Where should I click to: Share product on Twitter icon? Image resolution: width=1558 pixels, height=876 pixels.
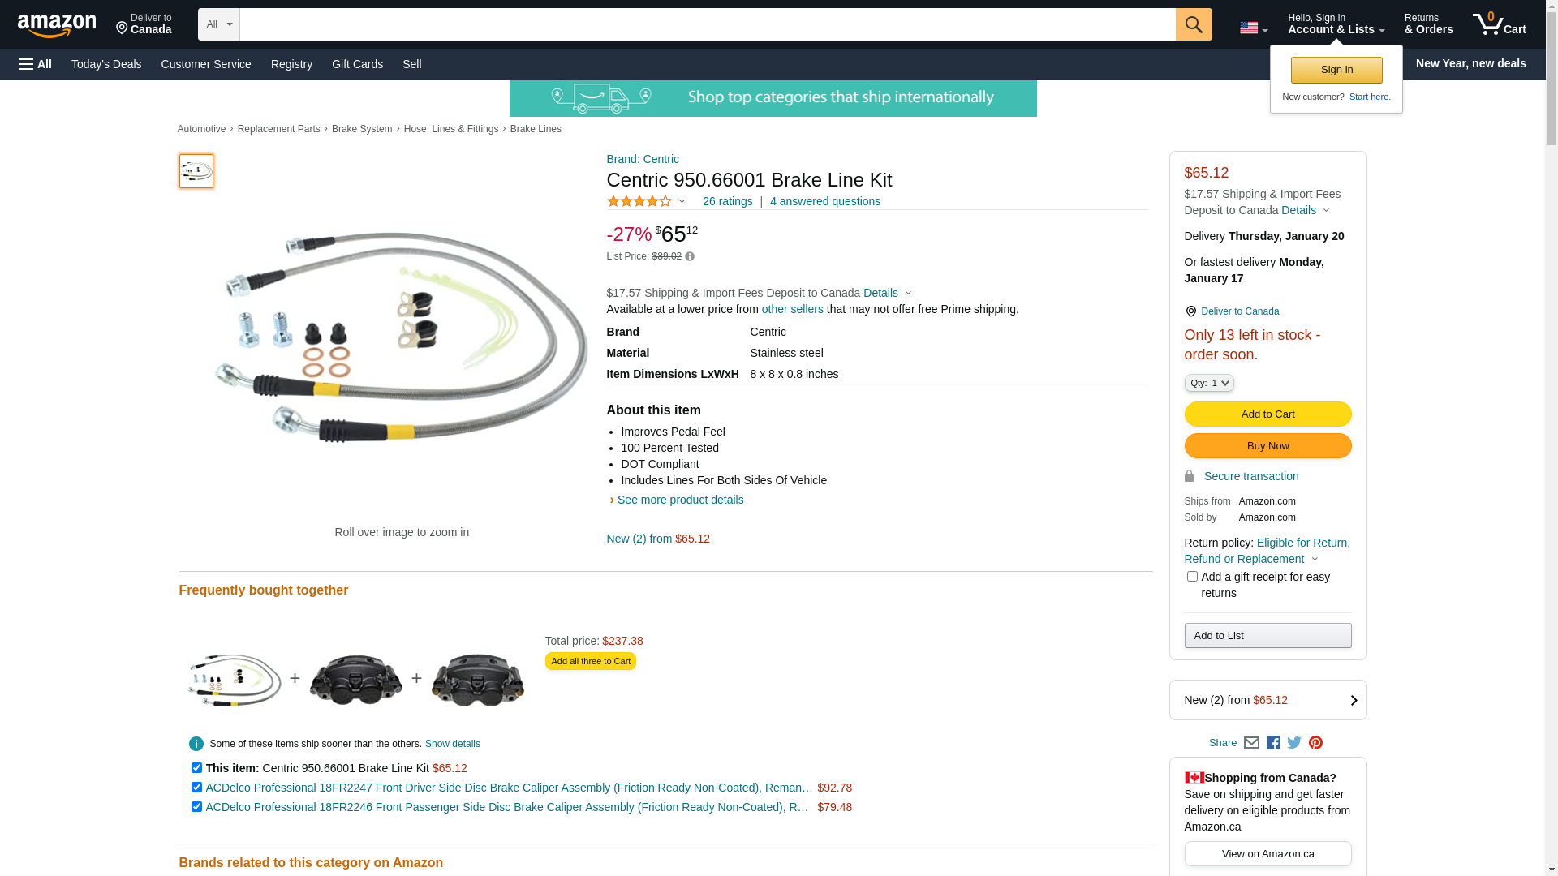tap(1294, 743)
